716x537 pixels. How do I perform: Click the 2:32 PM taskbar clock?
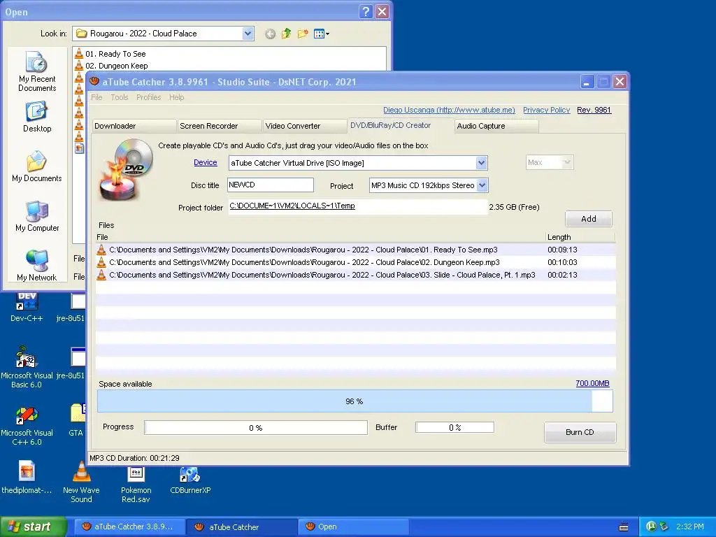click(x=690, y=527)
